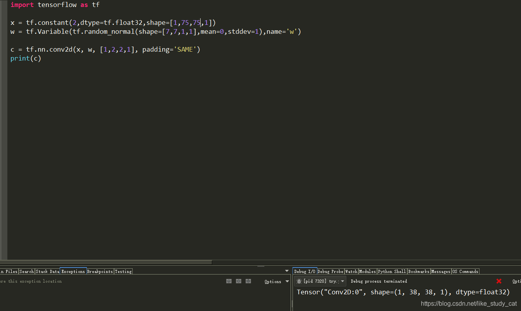Click the line defining w with tf.Variable
The image size is (521, 311).
click(156, 31)
